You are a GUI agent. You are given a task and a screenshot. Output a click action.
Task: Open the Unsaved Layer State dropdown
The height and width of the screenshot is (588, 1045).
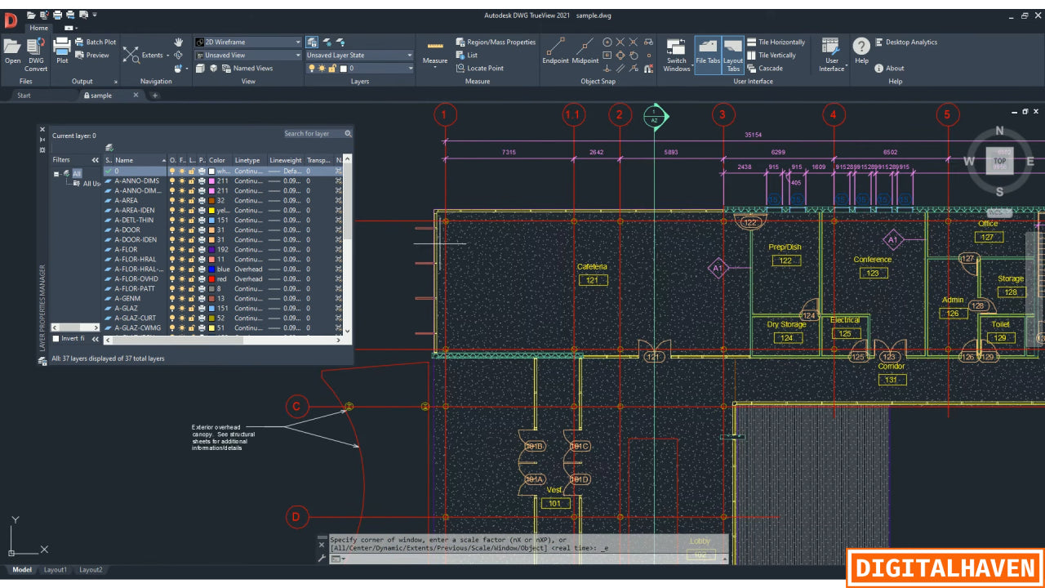(360, 56)
